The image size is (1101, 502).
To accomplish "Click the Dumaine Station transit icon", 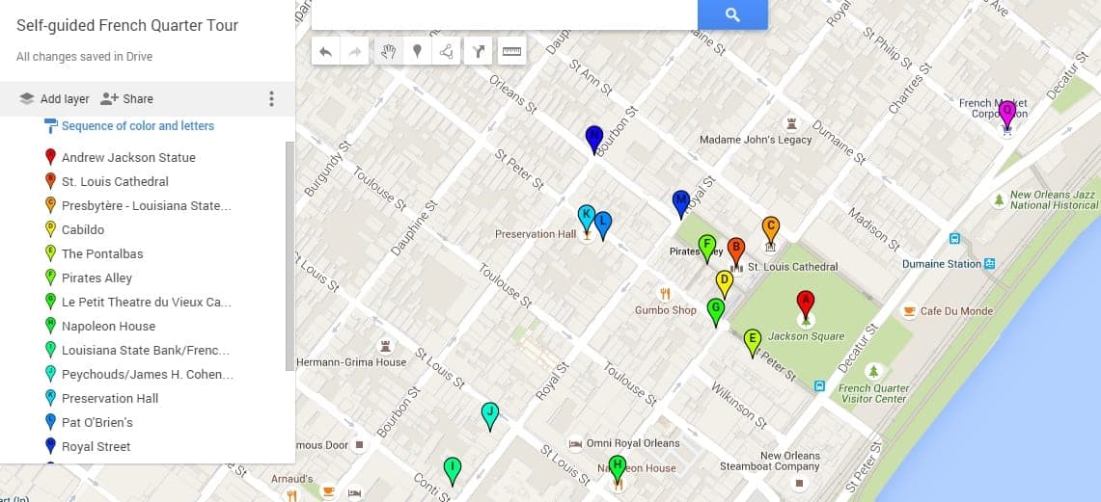I will tap(989, 264).
